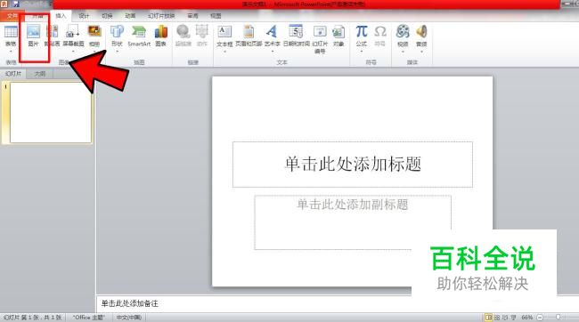This screenshot has width=579, height=322.
Task: Switch to the 设计 Design tab
Action: pyautogui.click(x=84, y=16)
